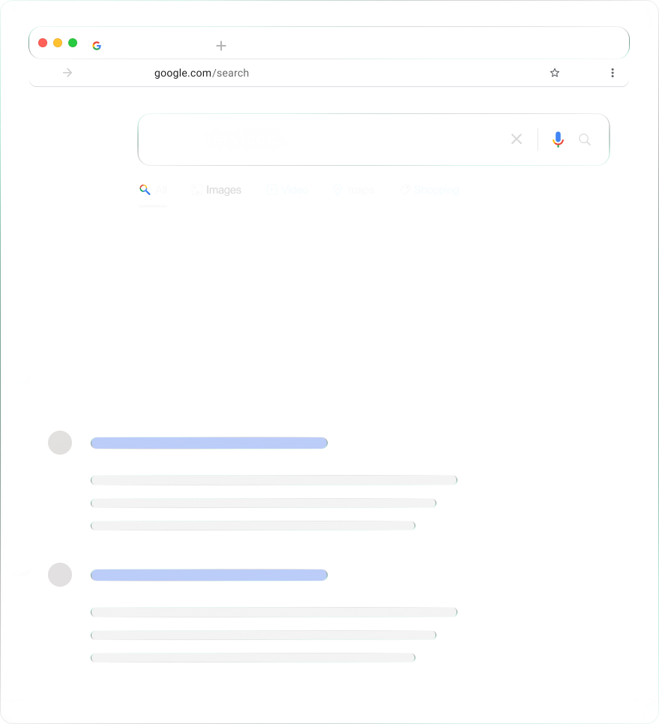This screenshot has height=724, width=659.
Task: Click the second result's round site icon
Action: click(x=60, y=575)
